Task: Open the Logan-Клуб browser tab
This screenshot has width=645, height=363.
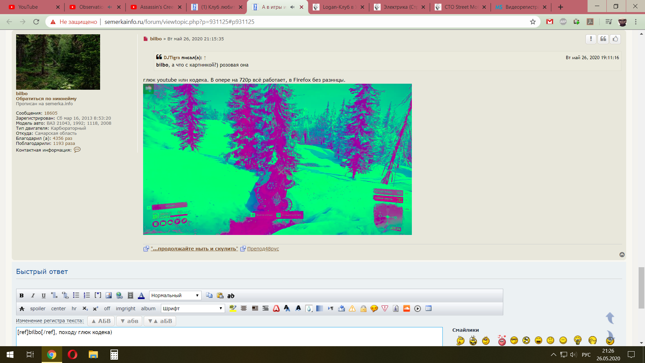Action: click(338, 7)
